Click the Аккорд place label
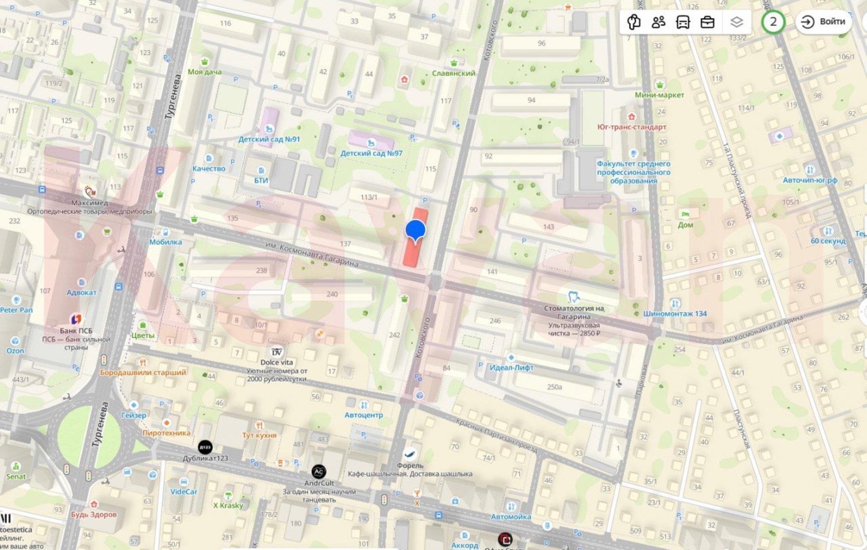Viewport: 867px width, 550px height. (x=465, y=545)
